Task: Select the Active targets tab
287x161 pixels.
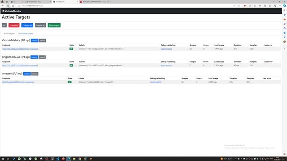Action: 9,34
